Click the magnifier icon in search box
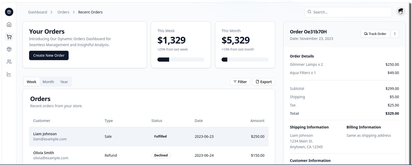412x165 pixels. [x=309, y=12]
